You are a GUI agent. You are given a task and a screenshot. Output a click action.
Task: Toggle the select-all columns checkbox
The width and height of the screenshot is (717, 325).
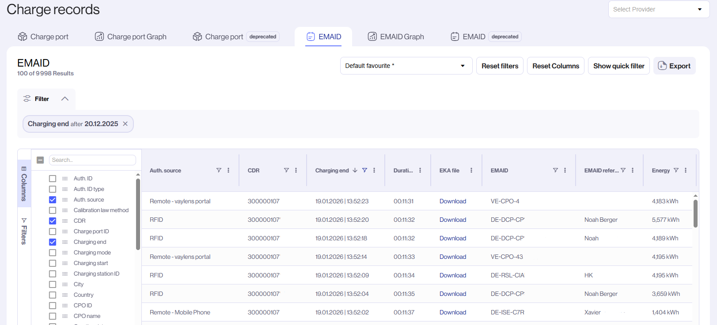40,160
